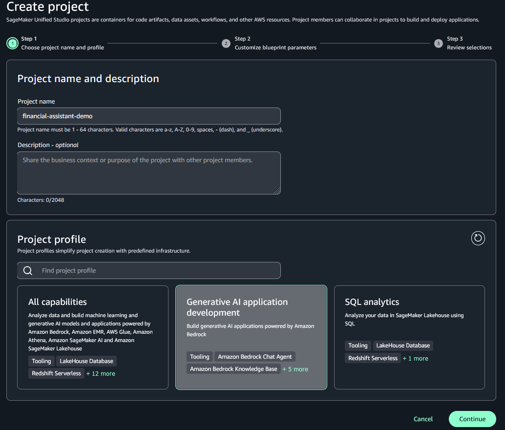Click the Project name input field
This screenshot has height=430, width=505.
pos(148,116)
